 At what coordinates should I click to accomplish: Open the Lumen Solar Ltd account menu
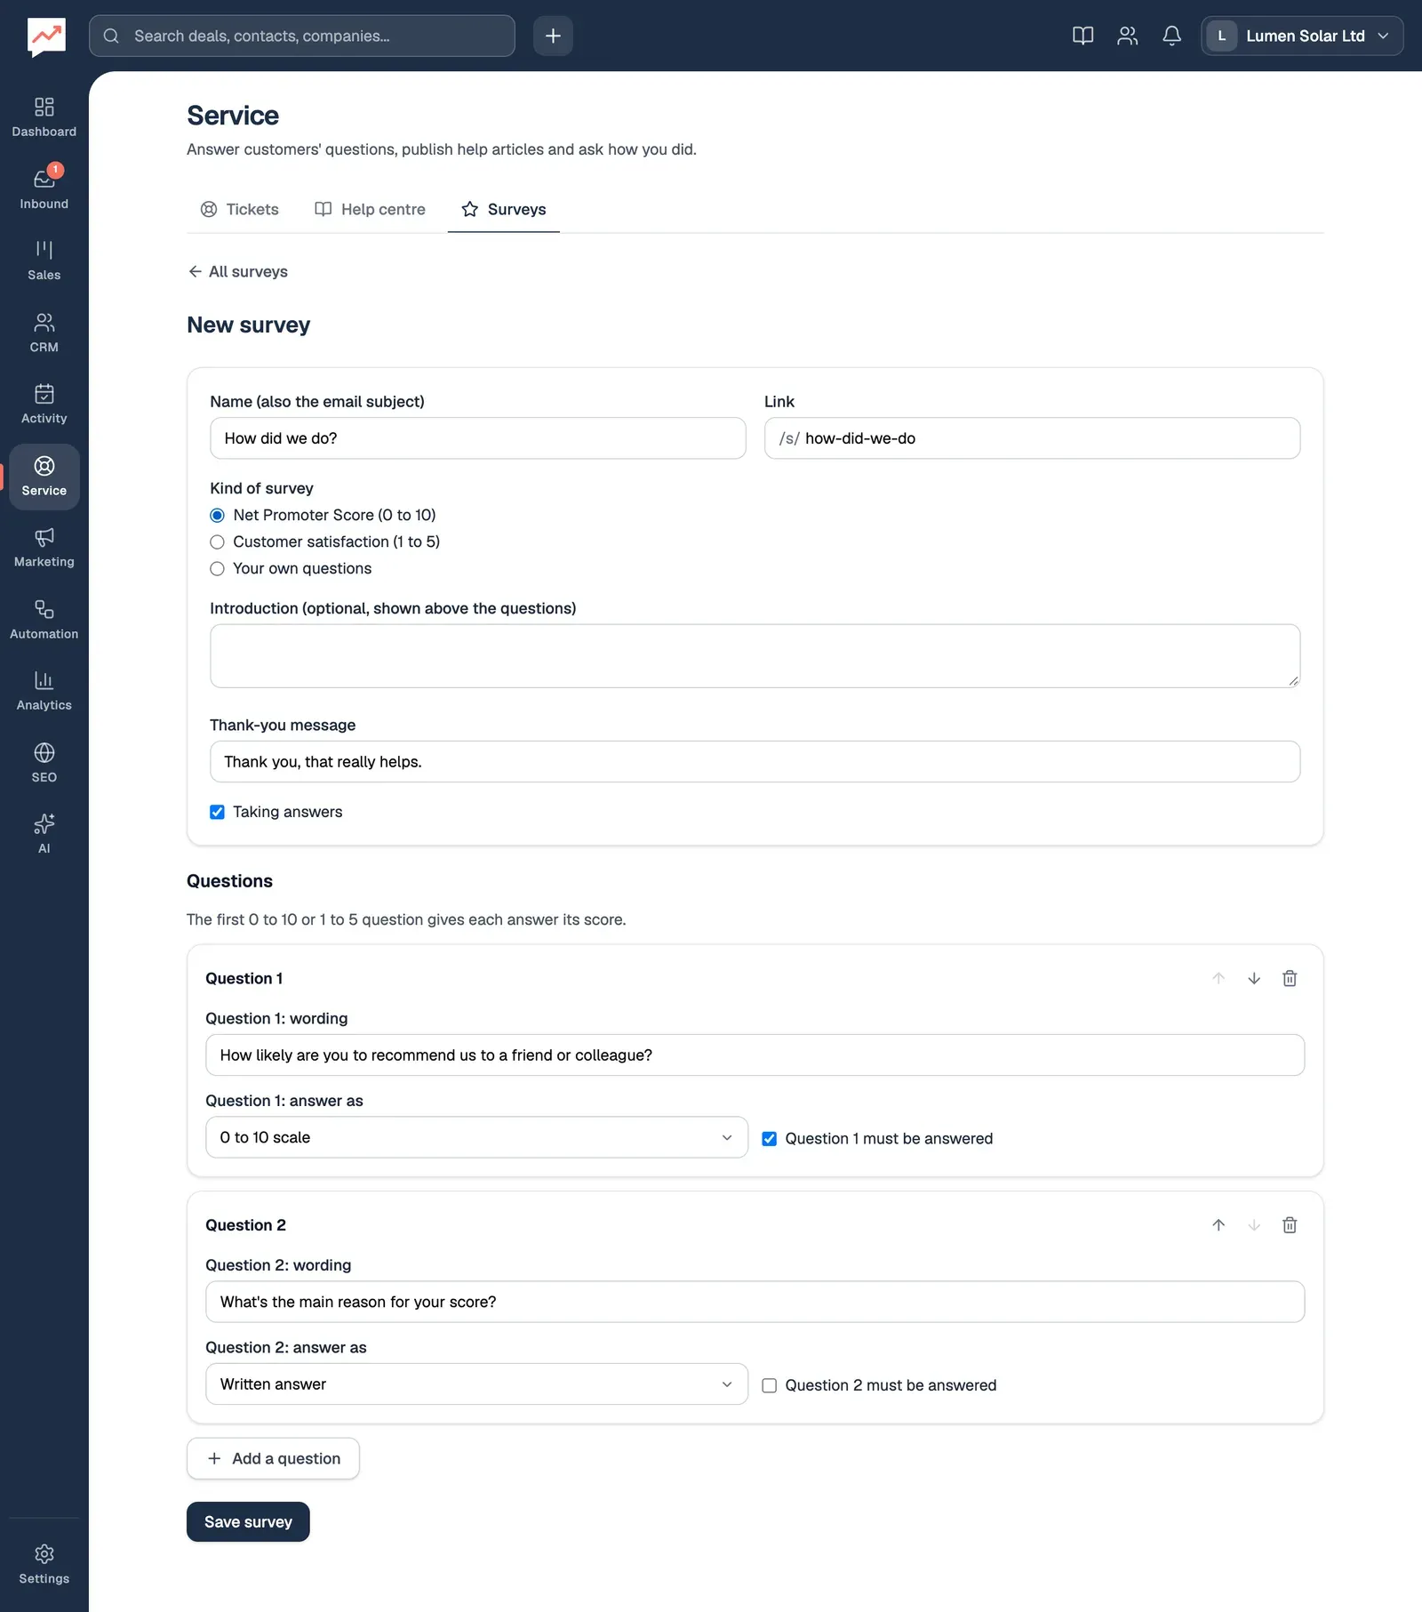coord(1302,36)
